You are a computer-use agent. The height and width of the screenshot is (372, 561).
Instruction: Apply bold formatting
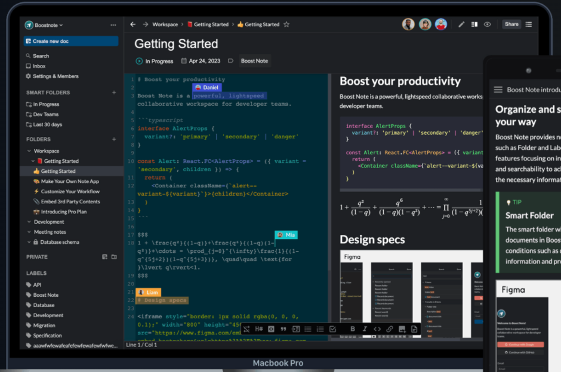click(x=353, y=329)
